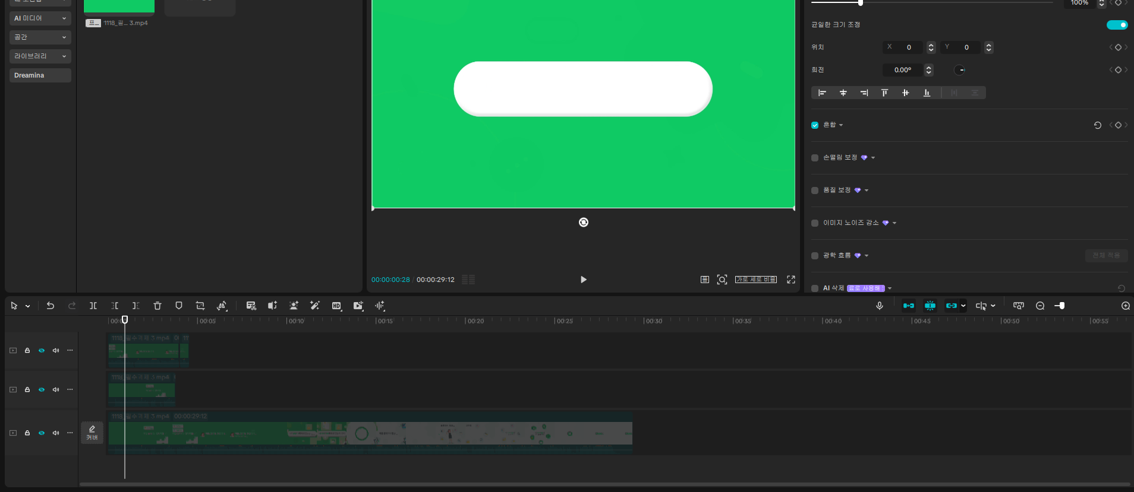Viewport: 1134px width, 492px height.
Task: Undo the last timeline action
Action: click(x=51, y=306)
